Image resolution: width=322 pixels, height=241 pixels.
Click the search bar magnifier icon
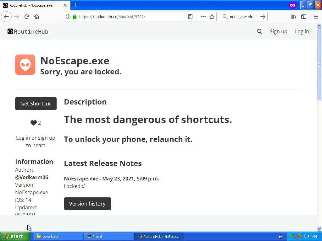225,17
